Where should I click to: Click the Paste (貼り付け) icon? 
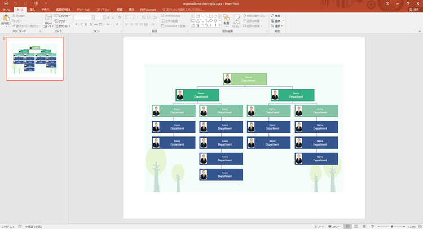coord(6,19)
